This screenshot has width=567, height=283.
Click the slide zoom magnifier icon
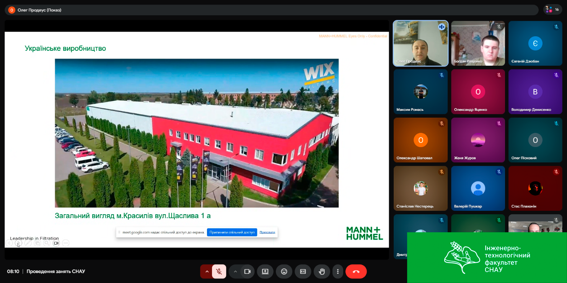[47, 243]
